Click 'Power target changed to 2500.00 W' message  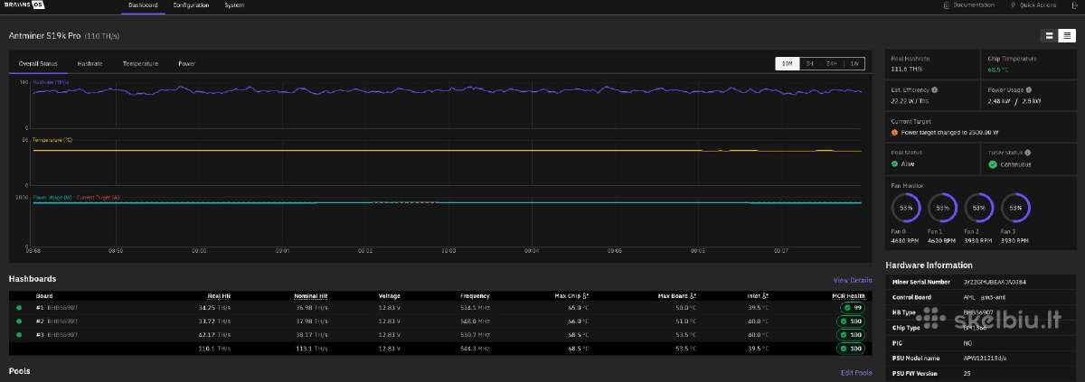pyautogui.click(x=949, y=132)
